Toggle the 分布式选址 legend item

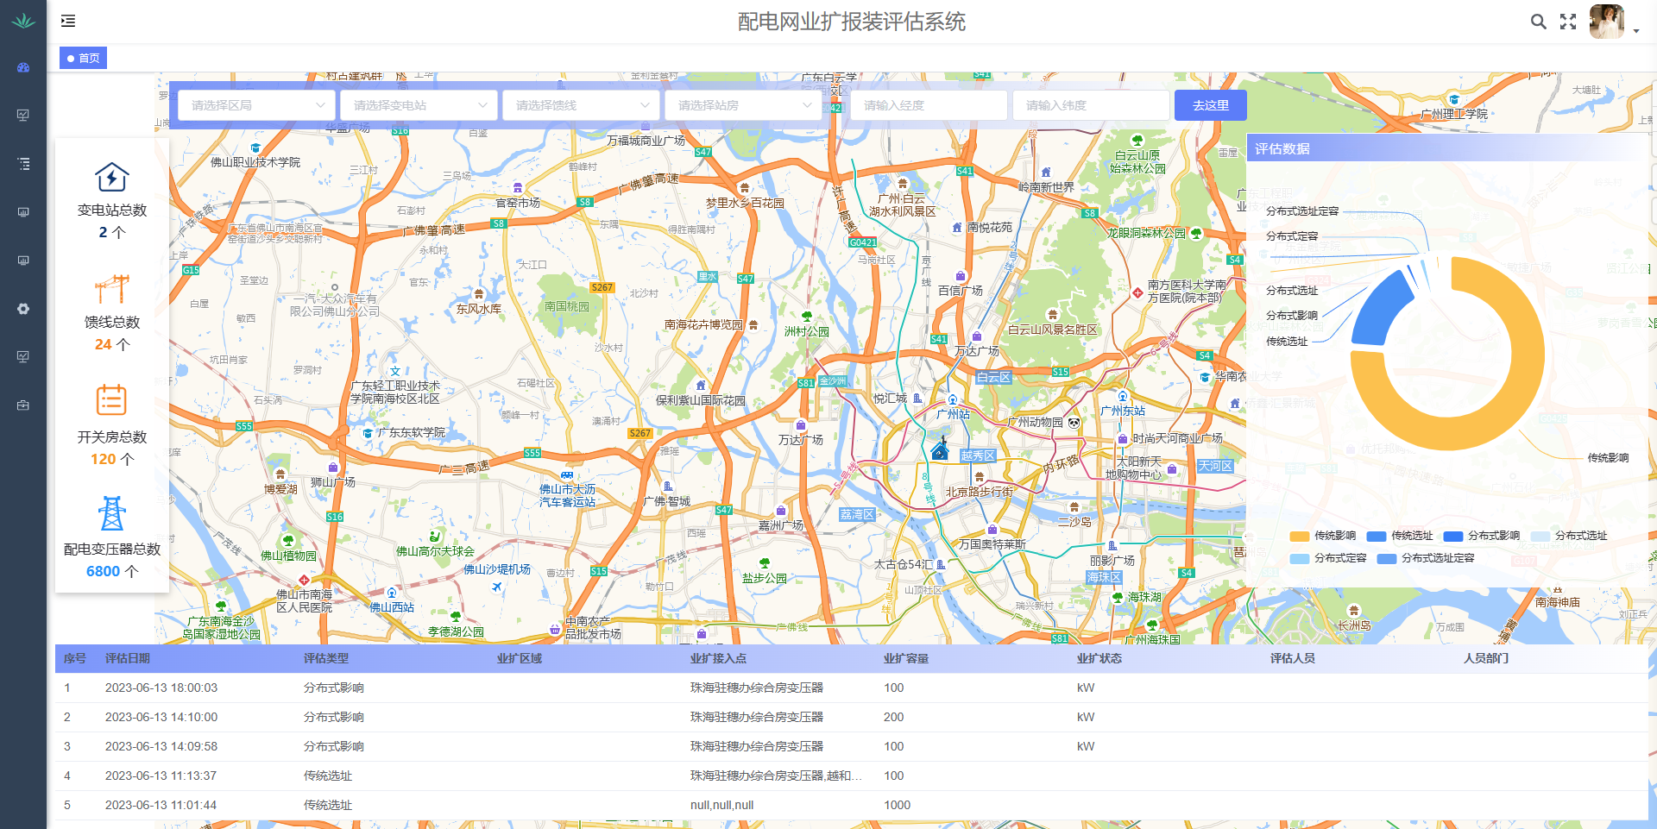coord(1569,536)
